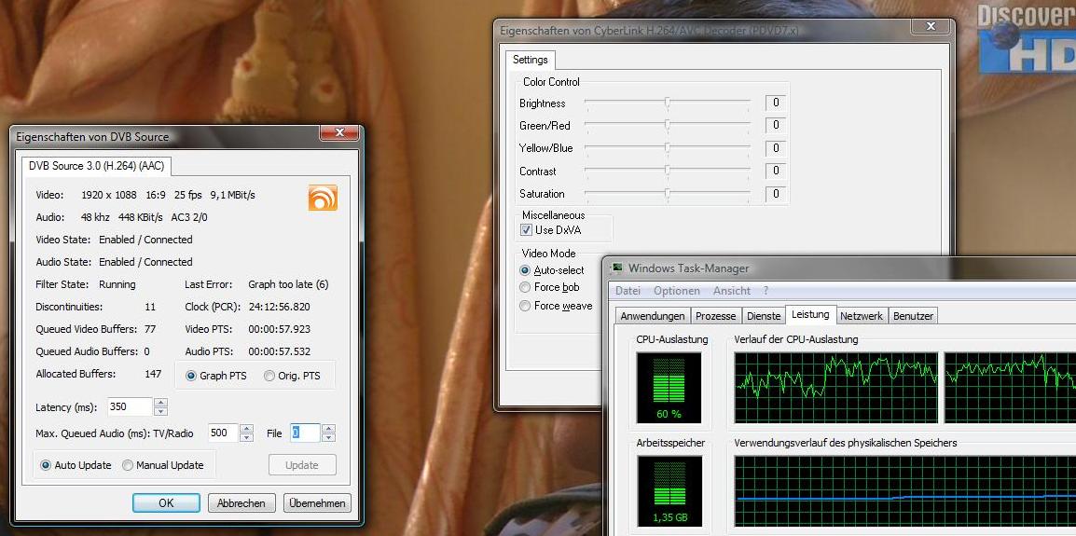
Task: Increase the File queued audio value
Action: (x=327, y=429)
